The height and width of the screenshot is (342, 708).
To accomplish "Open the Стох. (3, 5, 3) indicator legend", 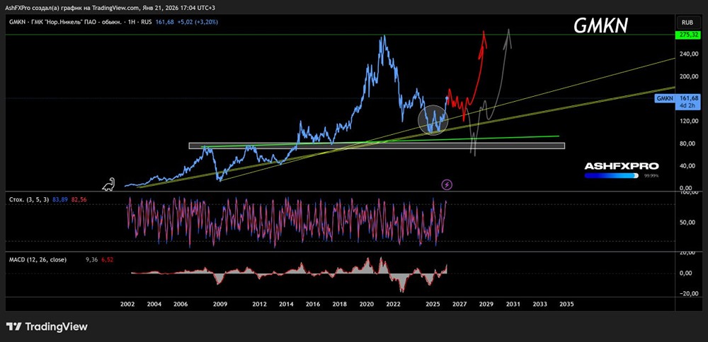I will [28, 199].
